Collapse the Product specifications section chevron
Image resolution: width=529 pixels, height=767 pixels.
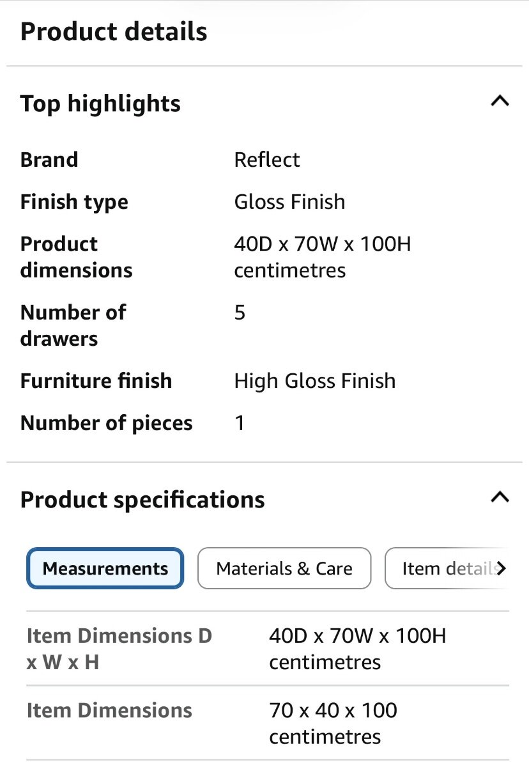[500, 497]
